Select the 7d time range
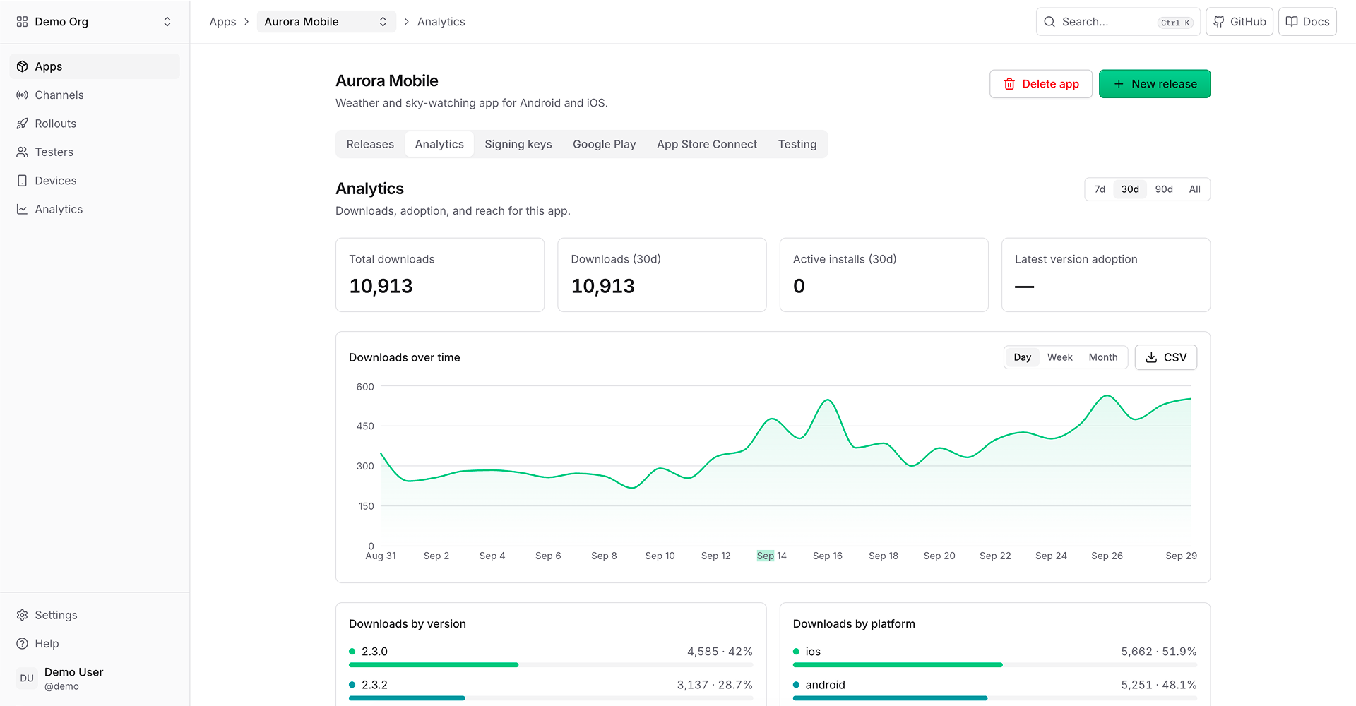Viewport: 1356px width, 706px height. click(x=1100, y=189)
